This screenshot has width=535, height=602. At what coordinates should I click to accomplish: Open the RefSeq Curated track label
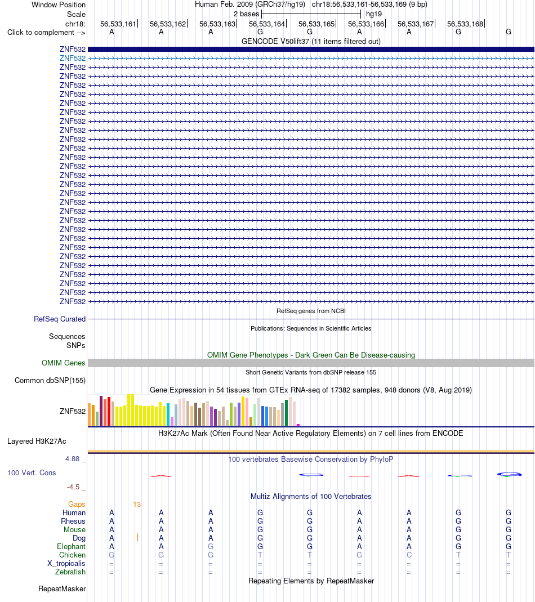click(60, 319)
